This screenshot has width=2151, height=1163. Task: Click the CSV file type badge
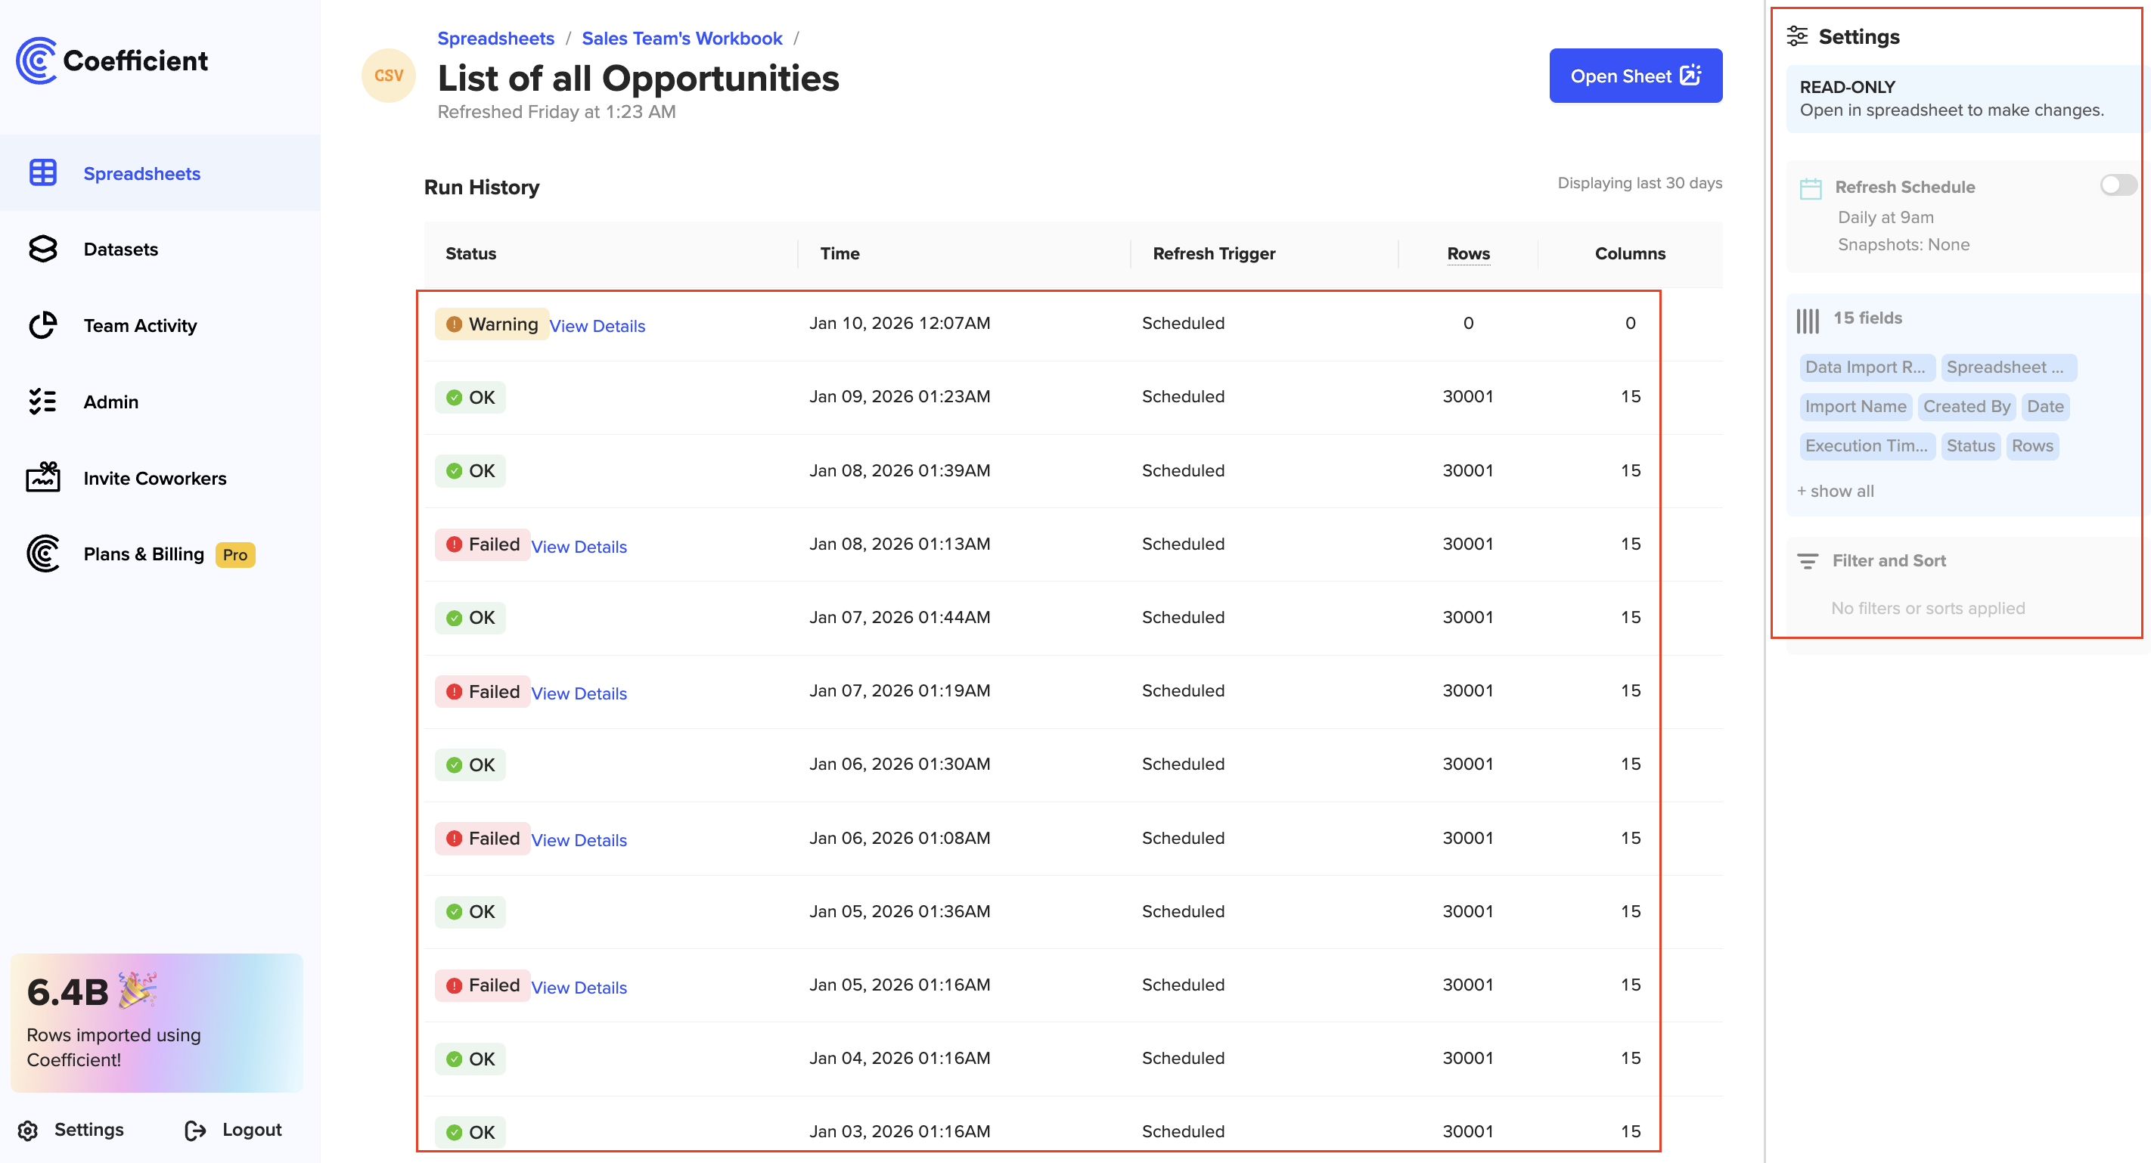point(388,75)
